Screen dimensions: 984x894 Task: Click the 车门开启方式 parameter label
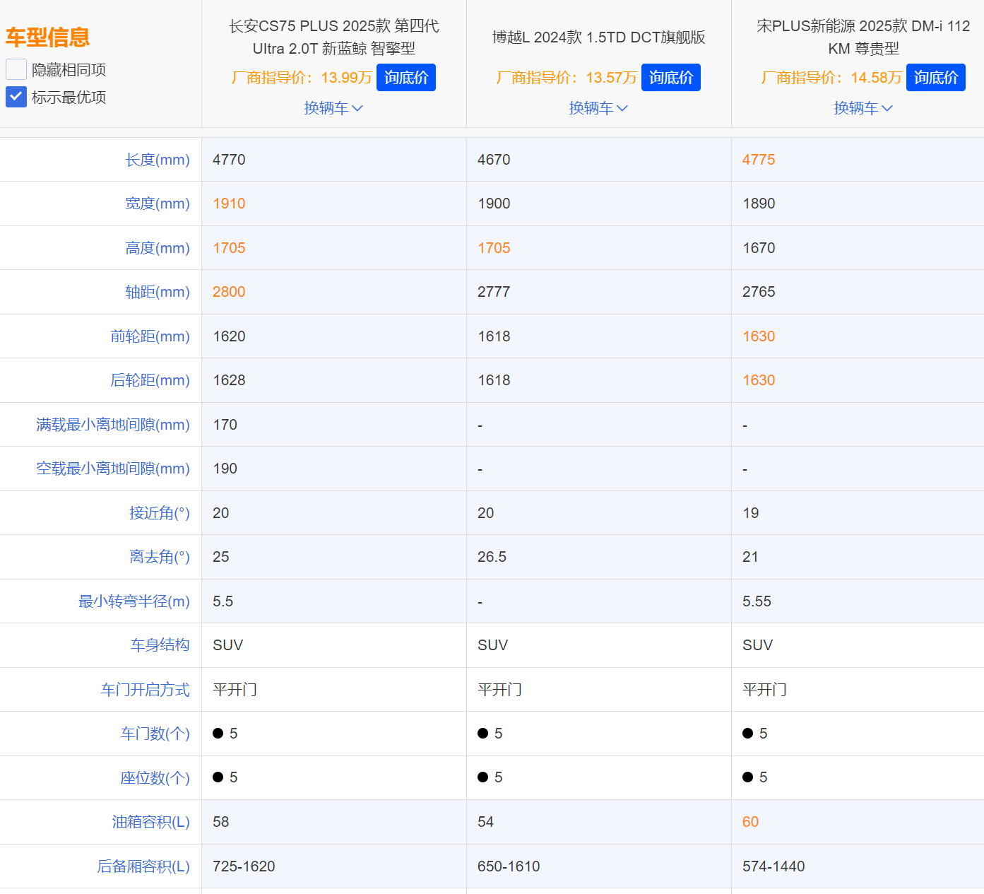click(146, 690)
